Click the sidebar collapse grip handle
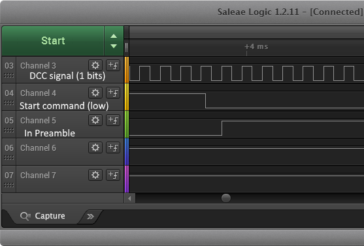This screenshot has width=364, height=246. [x=126, y=48]
